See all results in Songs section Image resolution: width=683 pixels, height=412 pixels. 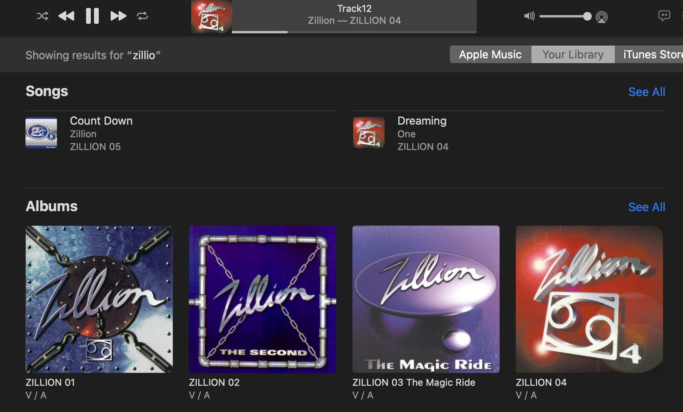click(x=647, y=92)
